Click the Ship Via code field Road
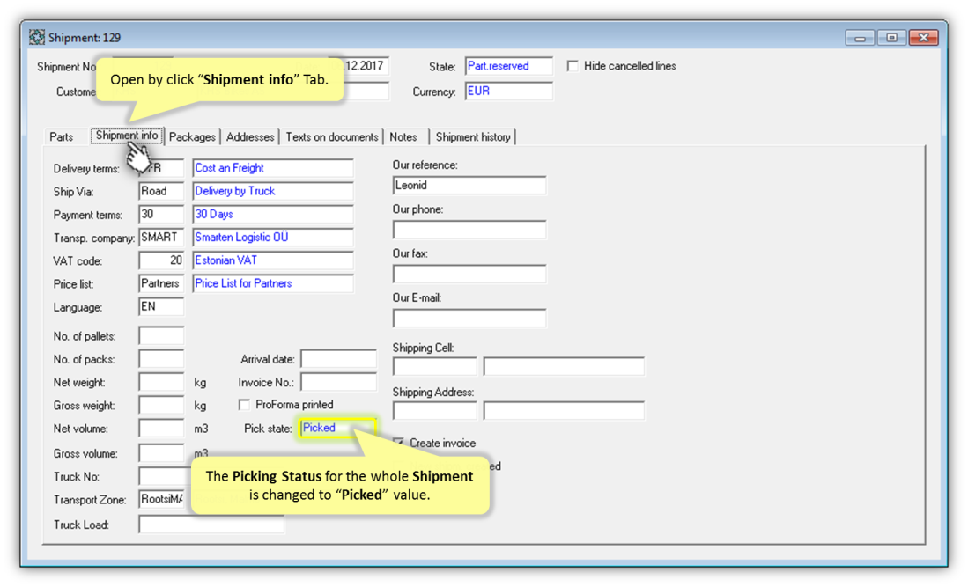 161,191
